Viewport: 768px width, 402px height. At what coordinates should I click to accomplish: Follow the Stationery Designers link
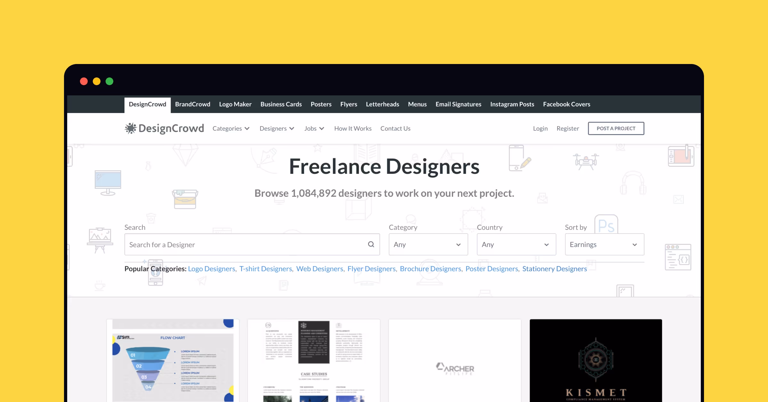click(555, 269)
